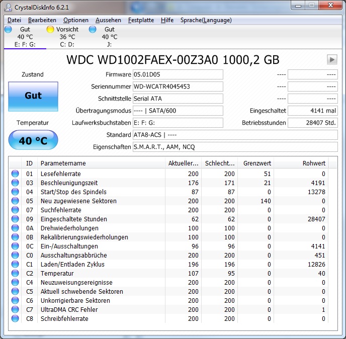Click status icon of Schreibfehlerrate row

15,318
